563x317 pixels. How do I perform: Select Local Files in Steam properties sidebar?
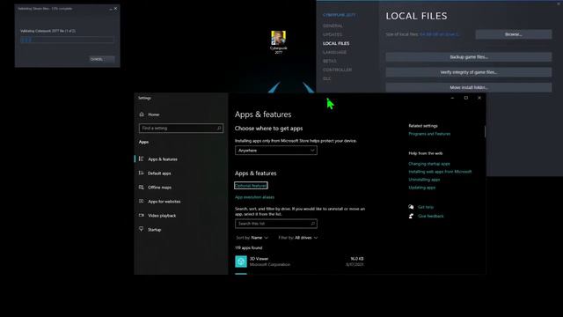click(336, 43)
